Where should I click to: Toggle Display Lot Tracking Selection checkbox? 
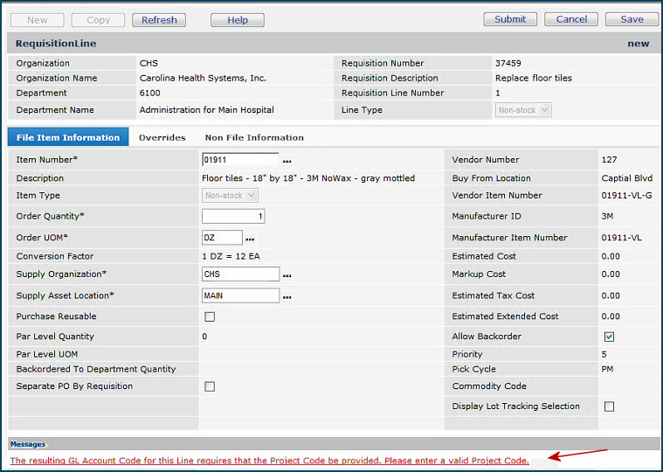coord(609,406)
